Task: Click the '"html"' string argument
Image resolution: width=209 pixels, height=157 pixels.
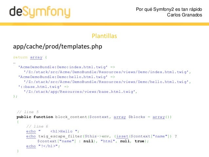Action: click(108, 141)
